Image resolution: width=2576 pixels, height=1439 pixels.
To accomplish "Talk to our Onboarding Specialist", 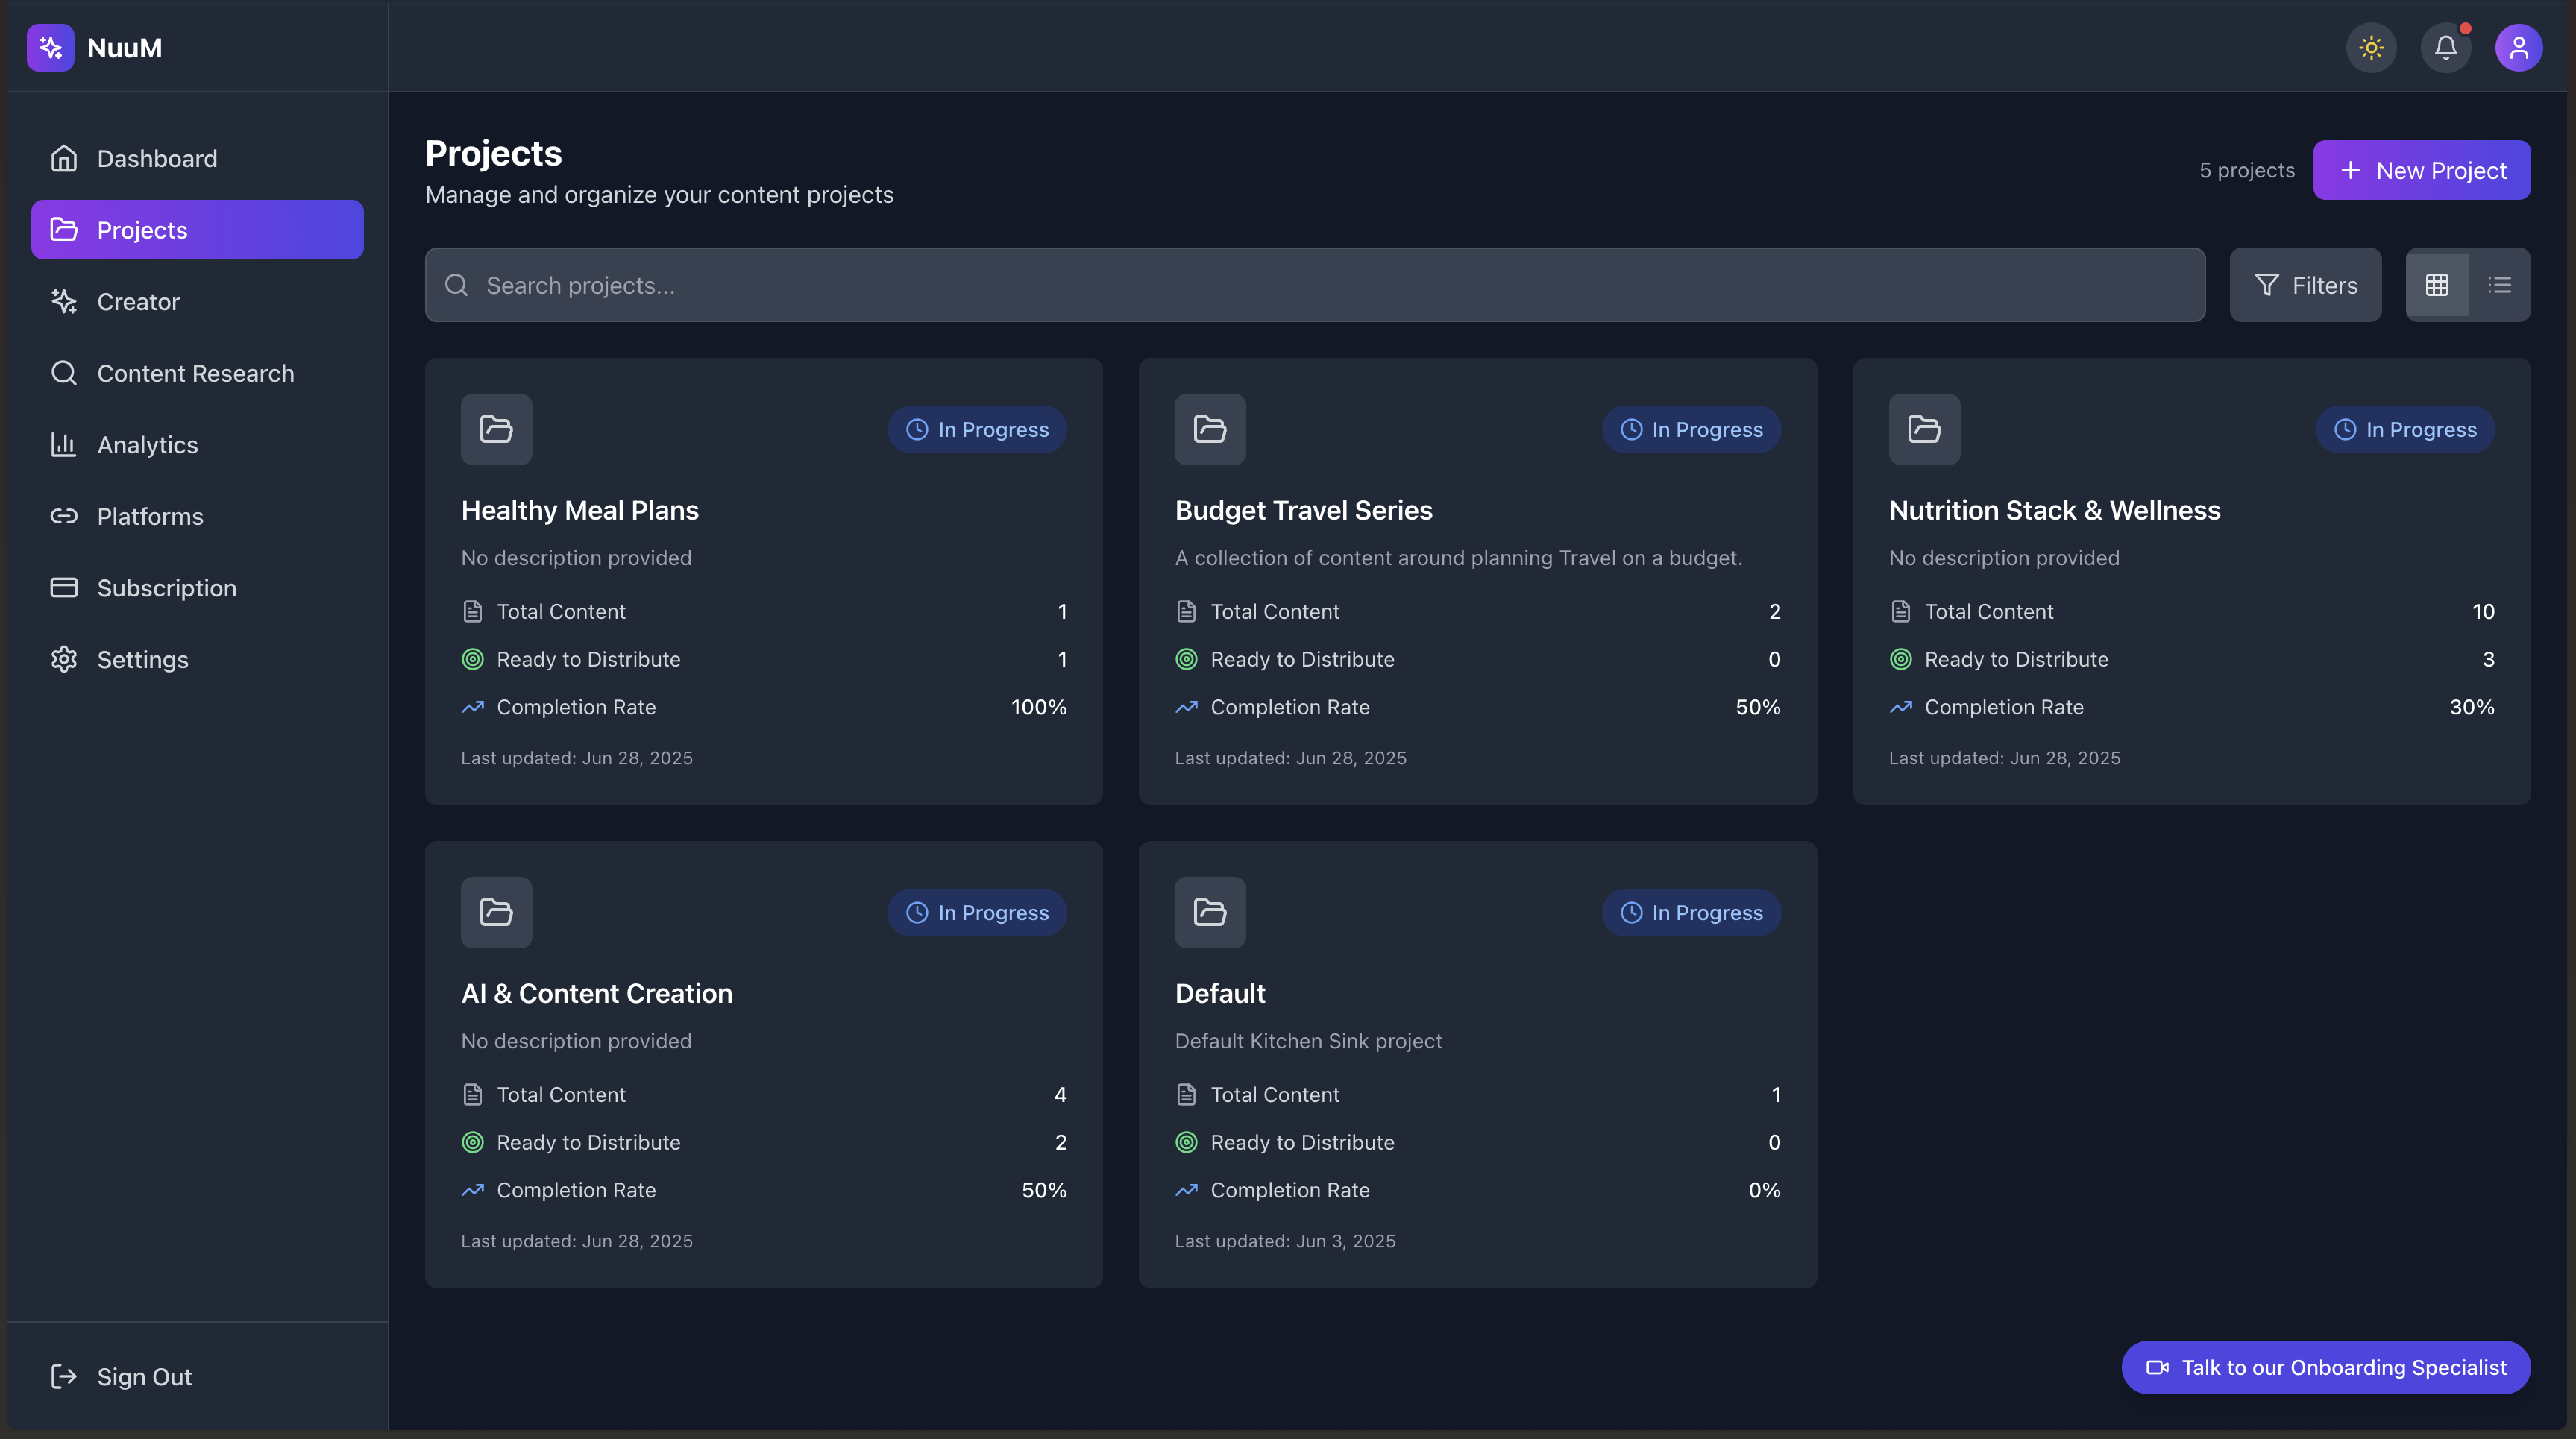I will [x=2325, y=1367].
